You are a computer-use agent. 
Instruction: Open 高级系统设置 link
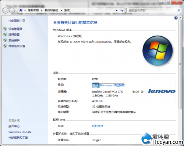click(17, 46)
